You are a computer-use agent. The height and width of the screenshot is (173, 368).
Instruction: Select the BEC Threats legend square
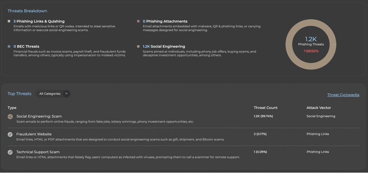9,46
